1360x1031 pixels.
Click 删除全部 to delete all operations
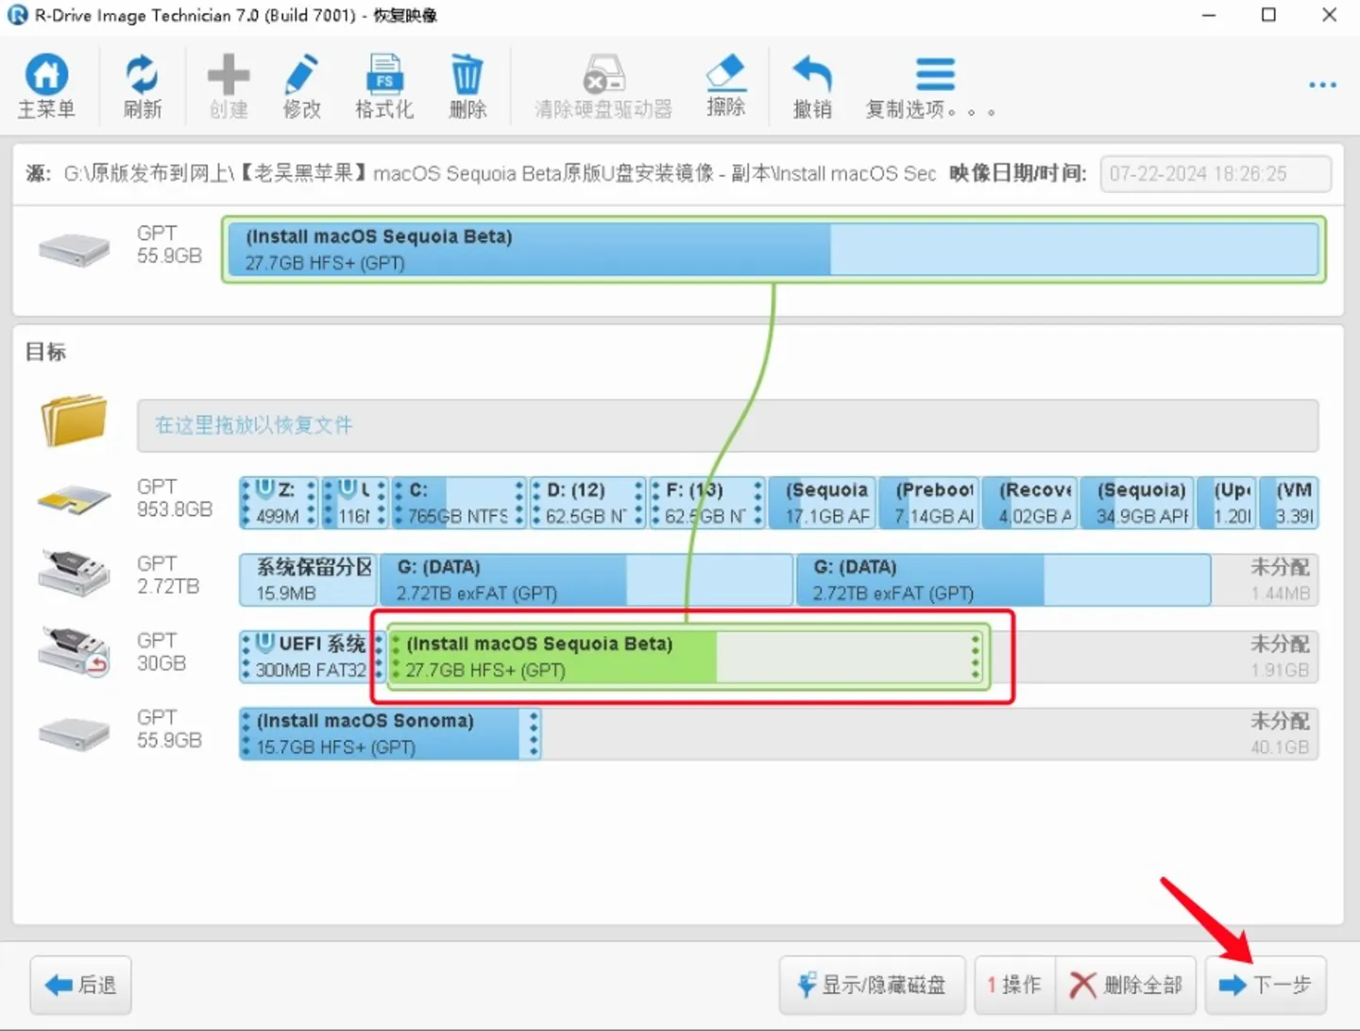click(1128, 984)
